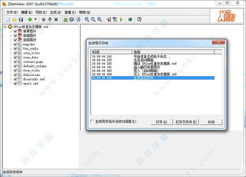Uncheck the zine_title checkbox

click(16, 53)
